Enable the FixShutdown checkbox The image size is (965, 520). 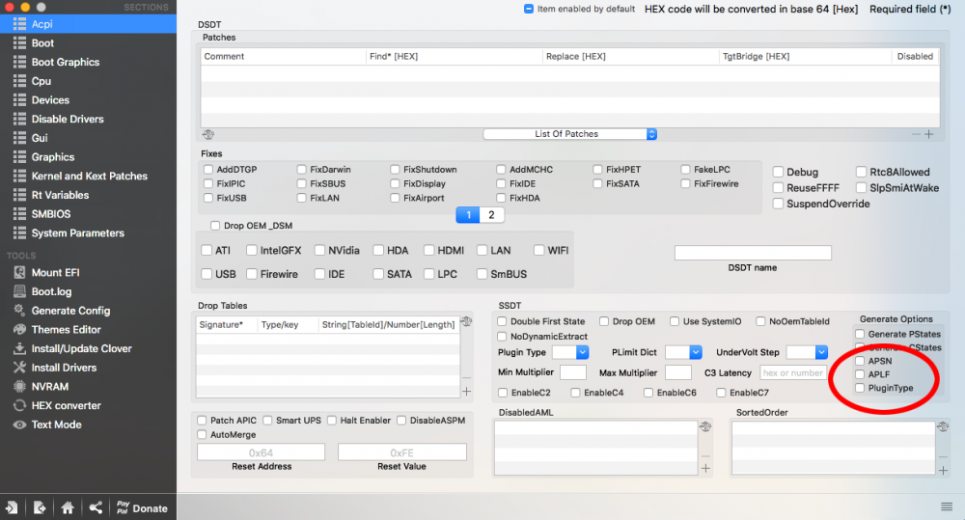395,169
